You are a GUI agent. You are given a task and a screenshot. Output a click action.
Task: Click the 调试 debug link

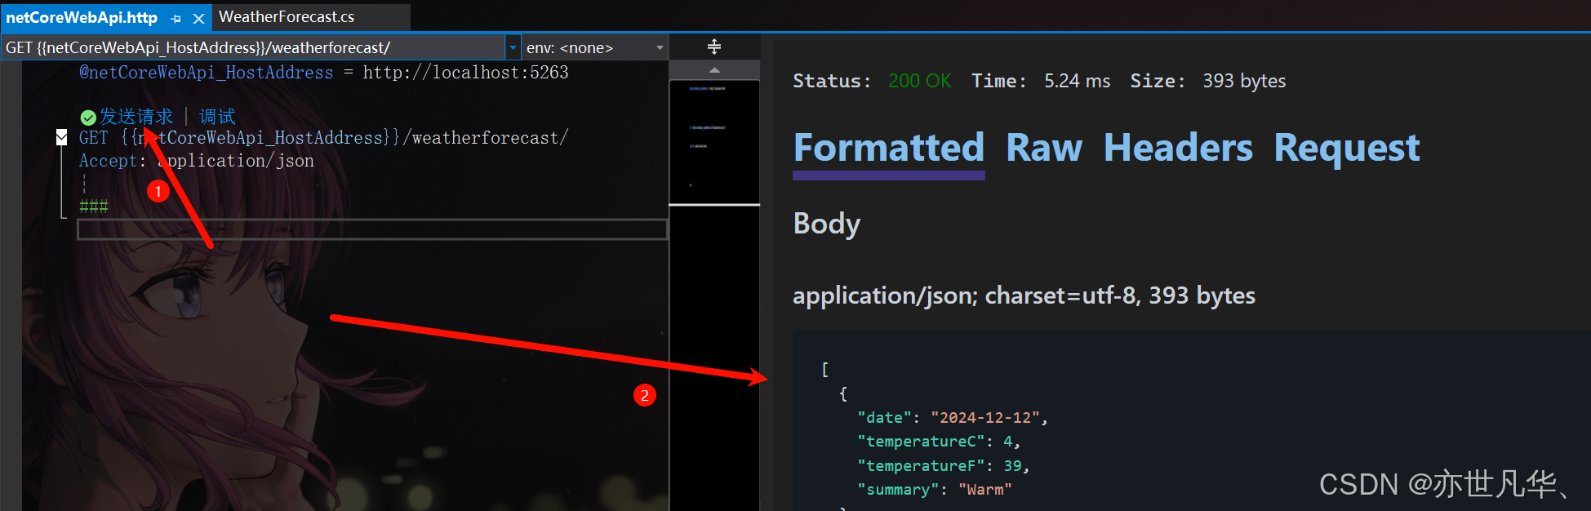pos(217,117)
